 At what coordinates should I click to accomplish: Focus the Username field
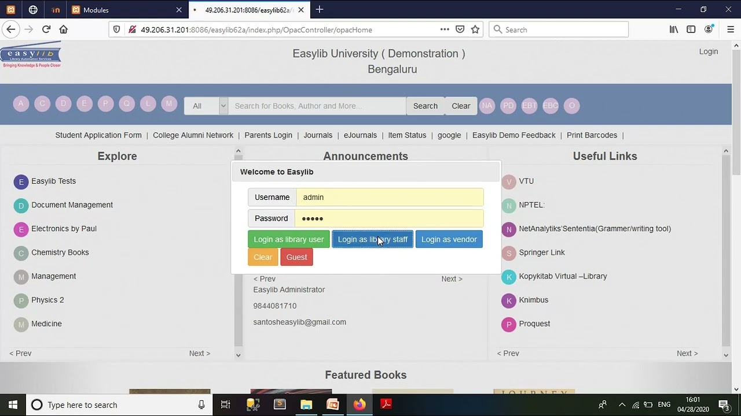[390, 197]
